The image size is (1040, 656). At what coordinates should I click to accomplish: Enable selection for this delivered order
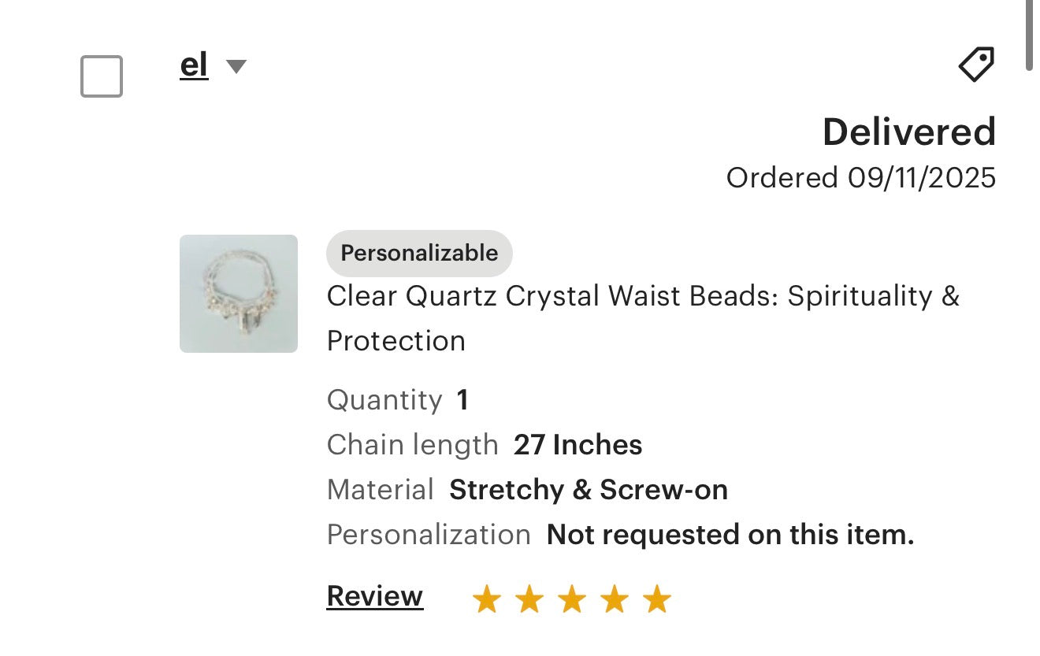tap(102, 76)
